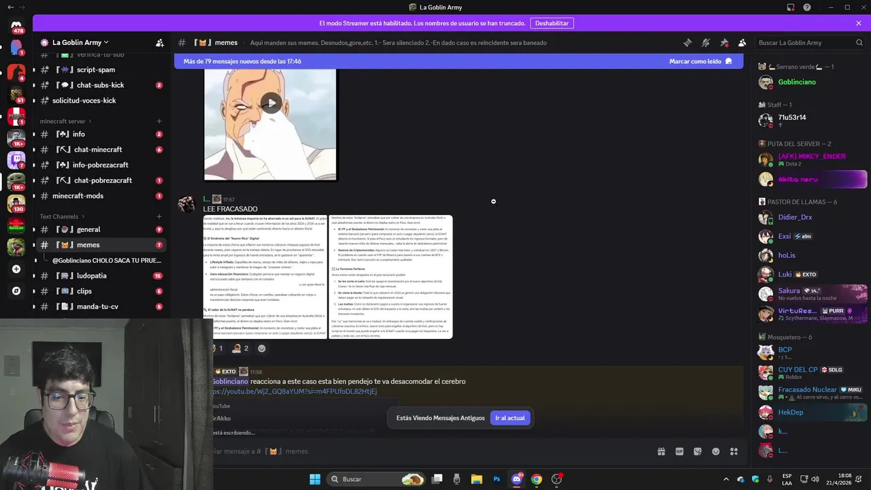
Task: Open the general channel
Action: [x=101, y=229]
